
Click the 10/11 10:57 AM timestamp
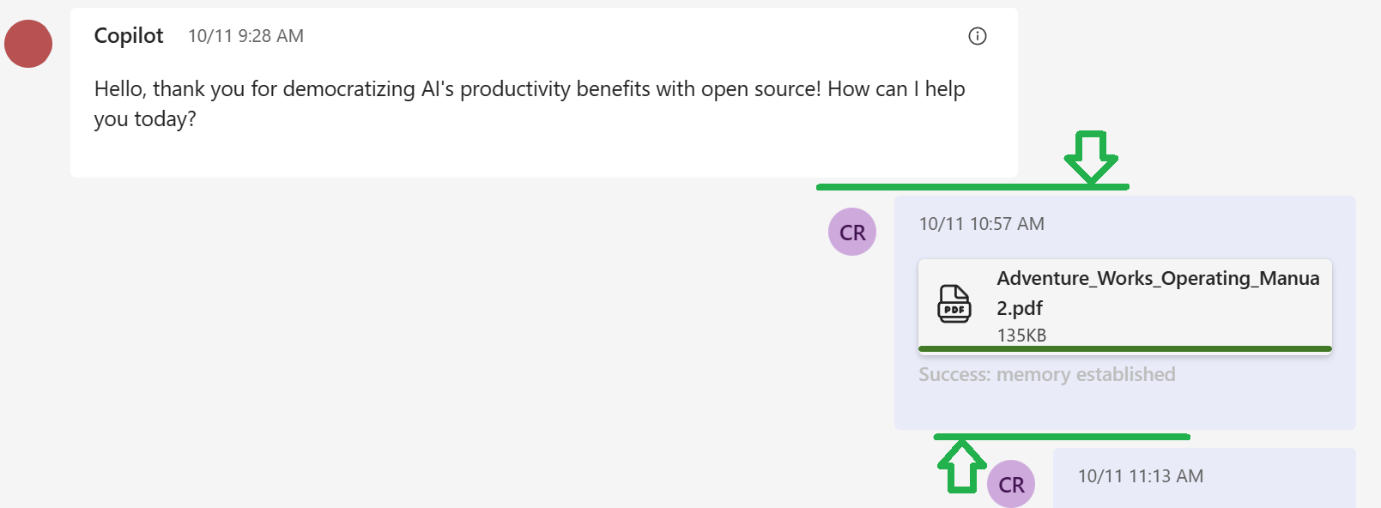(982, 224)
